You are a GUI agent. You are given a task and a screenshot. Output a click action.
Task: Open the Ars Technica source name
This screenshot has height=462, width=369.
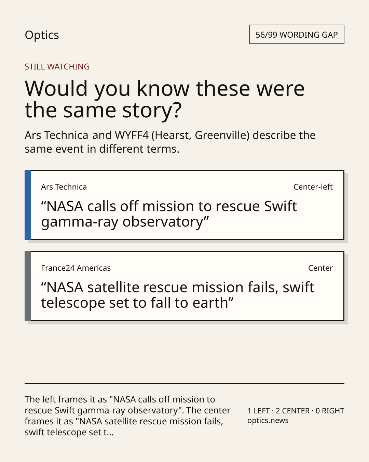64,187
